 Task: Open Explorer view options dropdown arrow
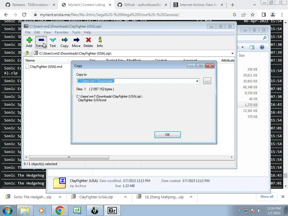(x=242, y=47)
